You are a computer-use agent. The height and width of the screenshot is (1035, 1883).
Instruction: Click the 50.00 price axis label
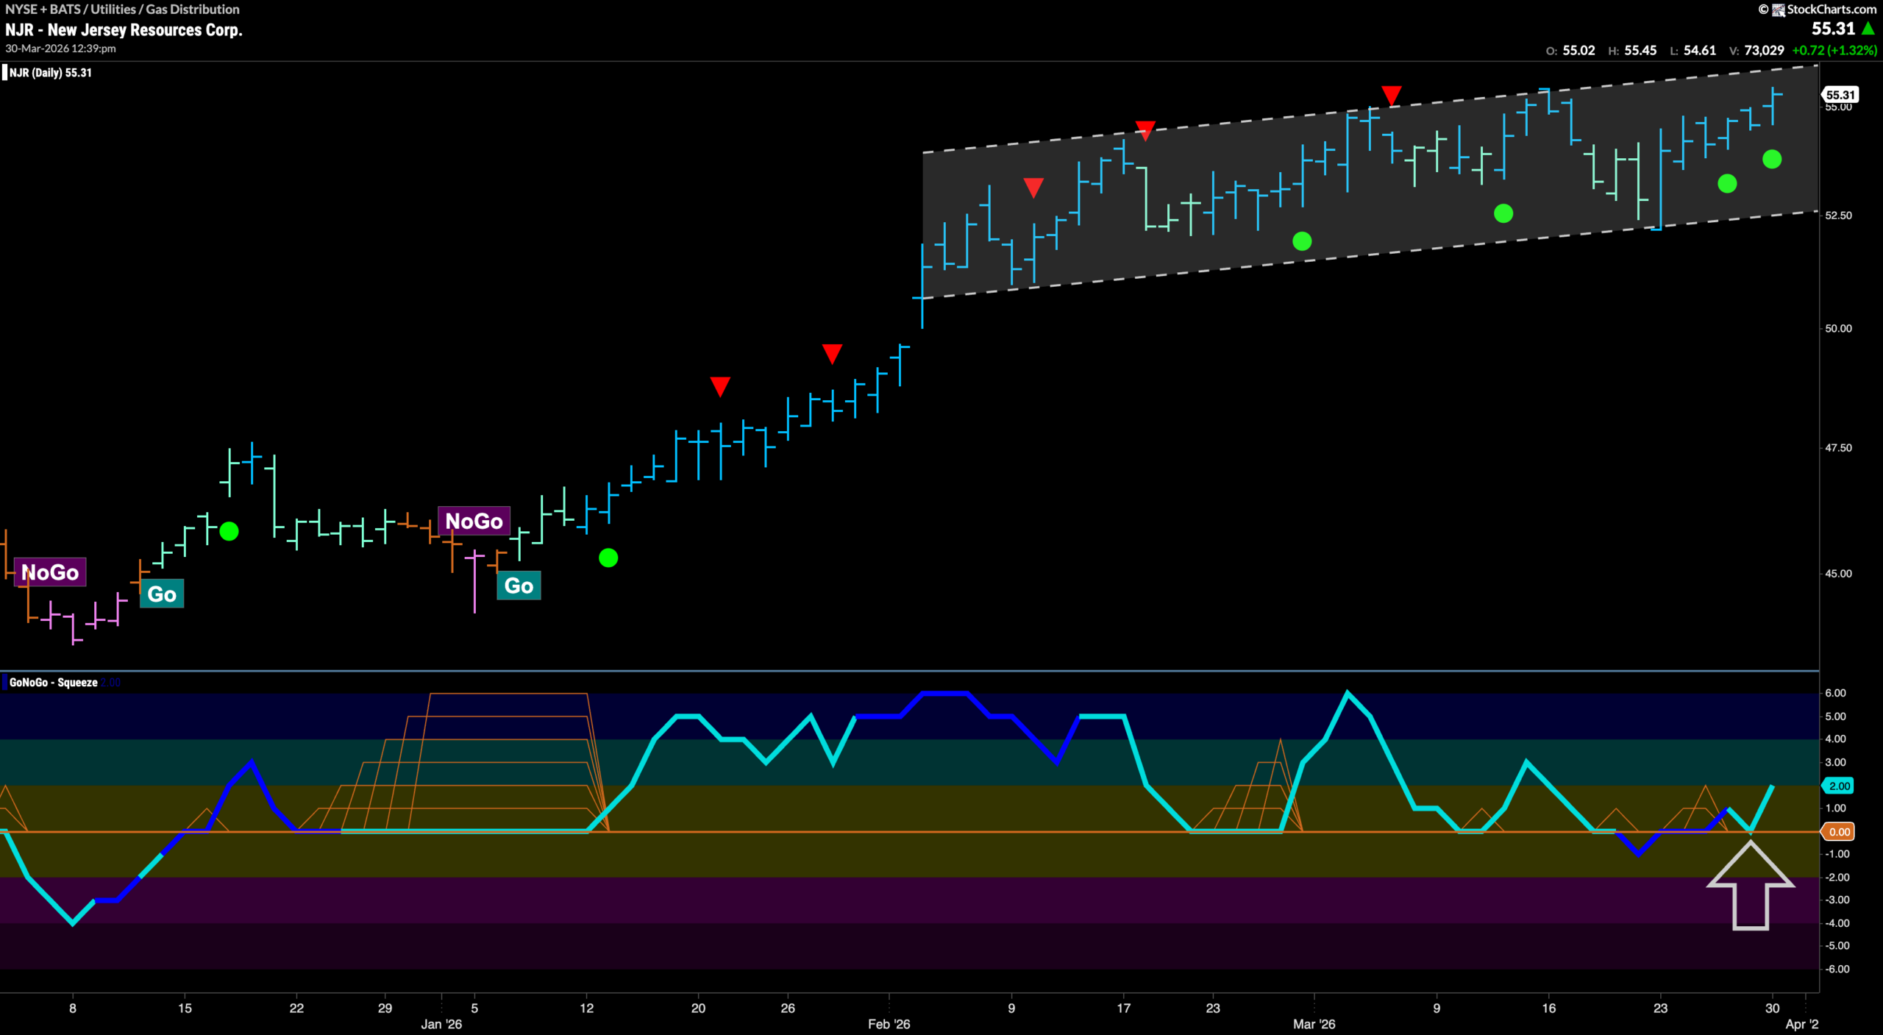[1838, 328]
